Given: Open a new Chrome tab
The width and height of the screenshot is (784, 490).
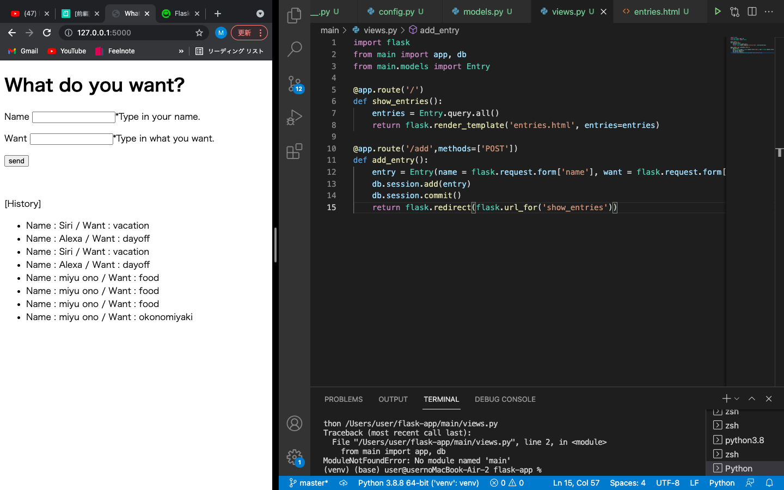Looking at the screenshot, I should coord(218,14).
